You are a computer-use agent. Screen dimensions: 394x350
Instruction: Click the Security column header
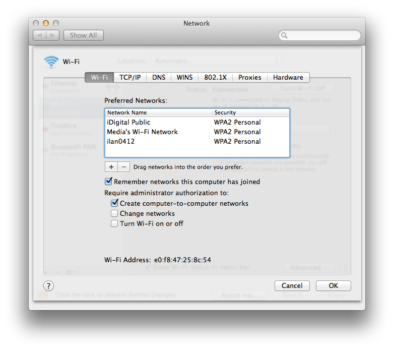coord(251,112)
